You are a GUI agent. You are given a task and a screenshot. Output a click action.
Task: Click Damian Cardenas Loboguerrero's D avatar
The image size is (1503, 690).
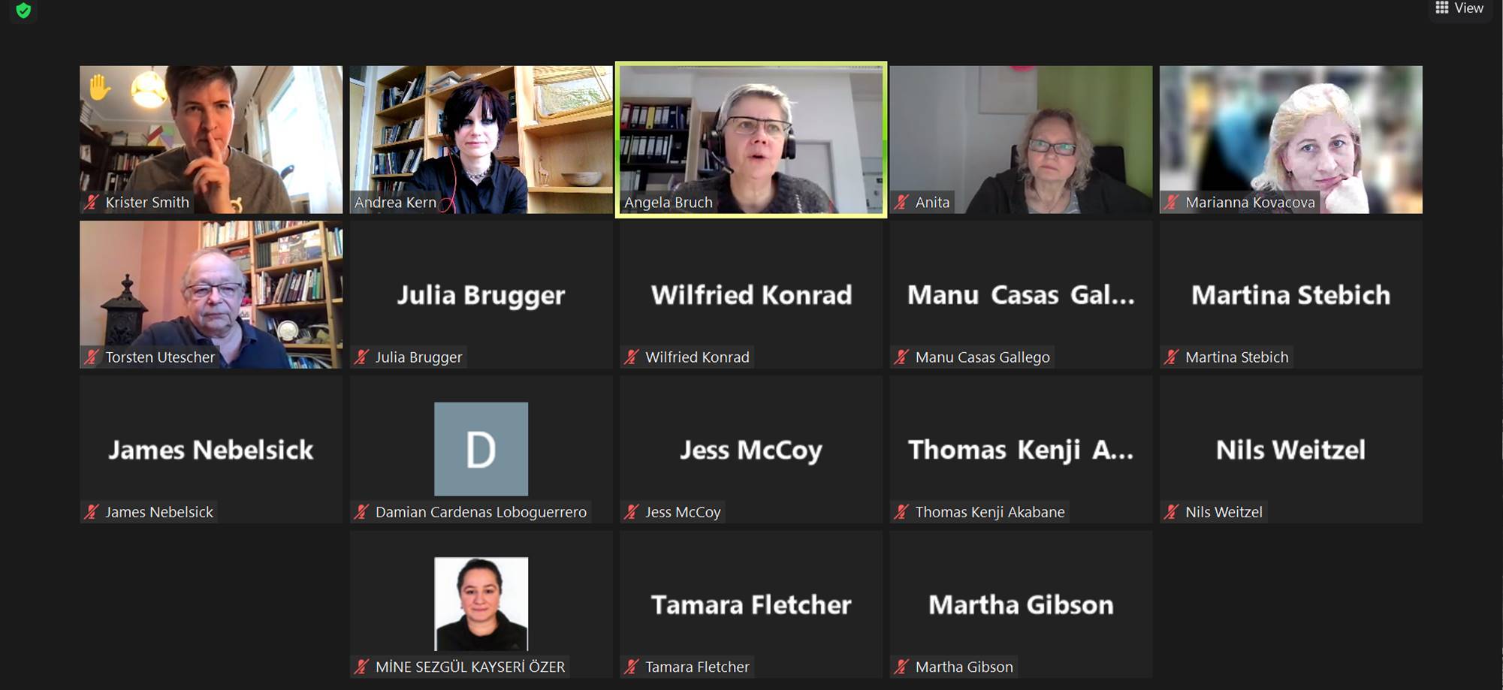click(x=481, y=449)
